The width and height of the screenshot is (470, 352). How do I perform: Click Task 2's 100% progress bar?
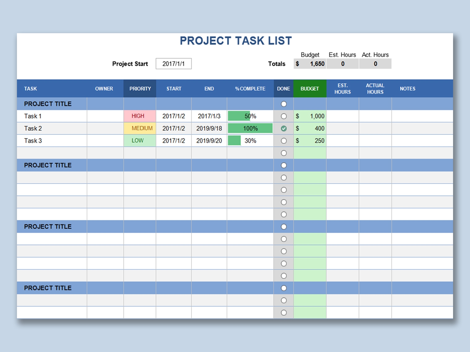[x=250, y=128]
